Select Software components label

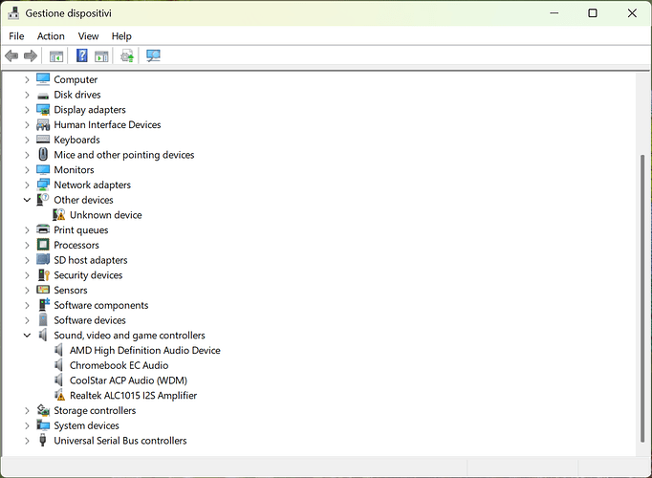[x=101, y=305]
